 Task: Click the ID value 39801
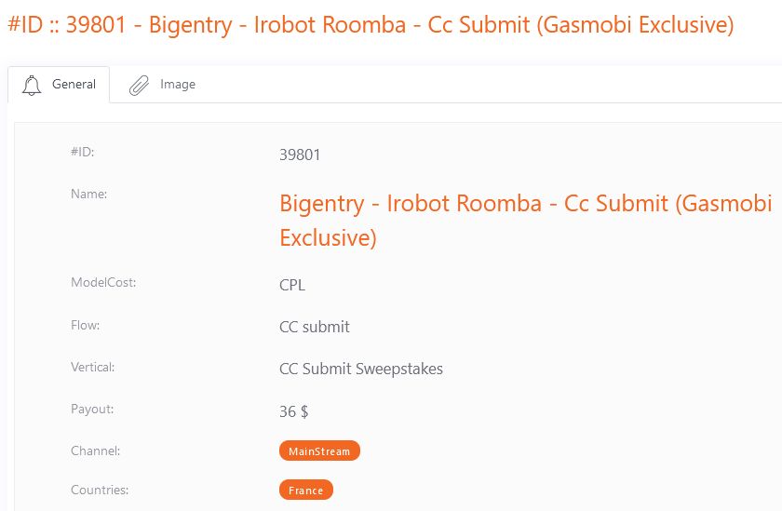300,155
